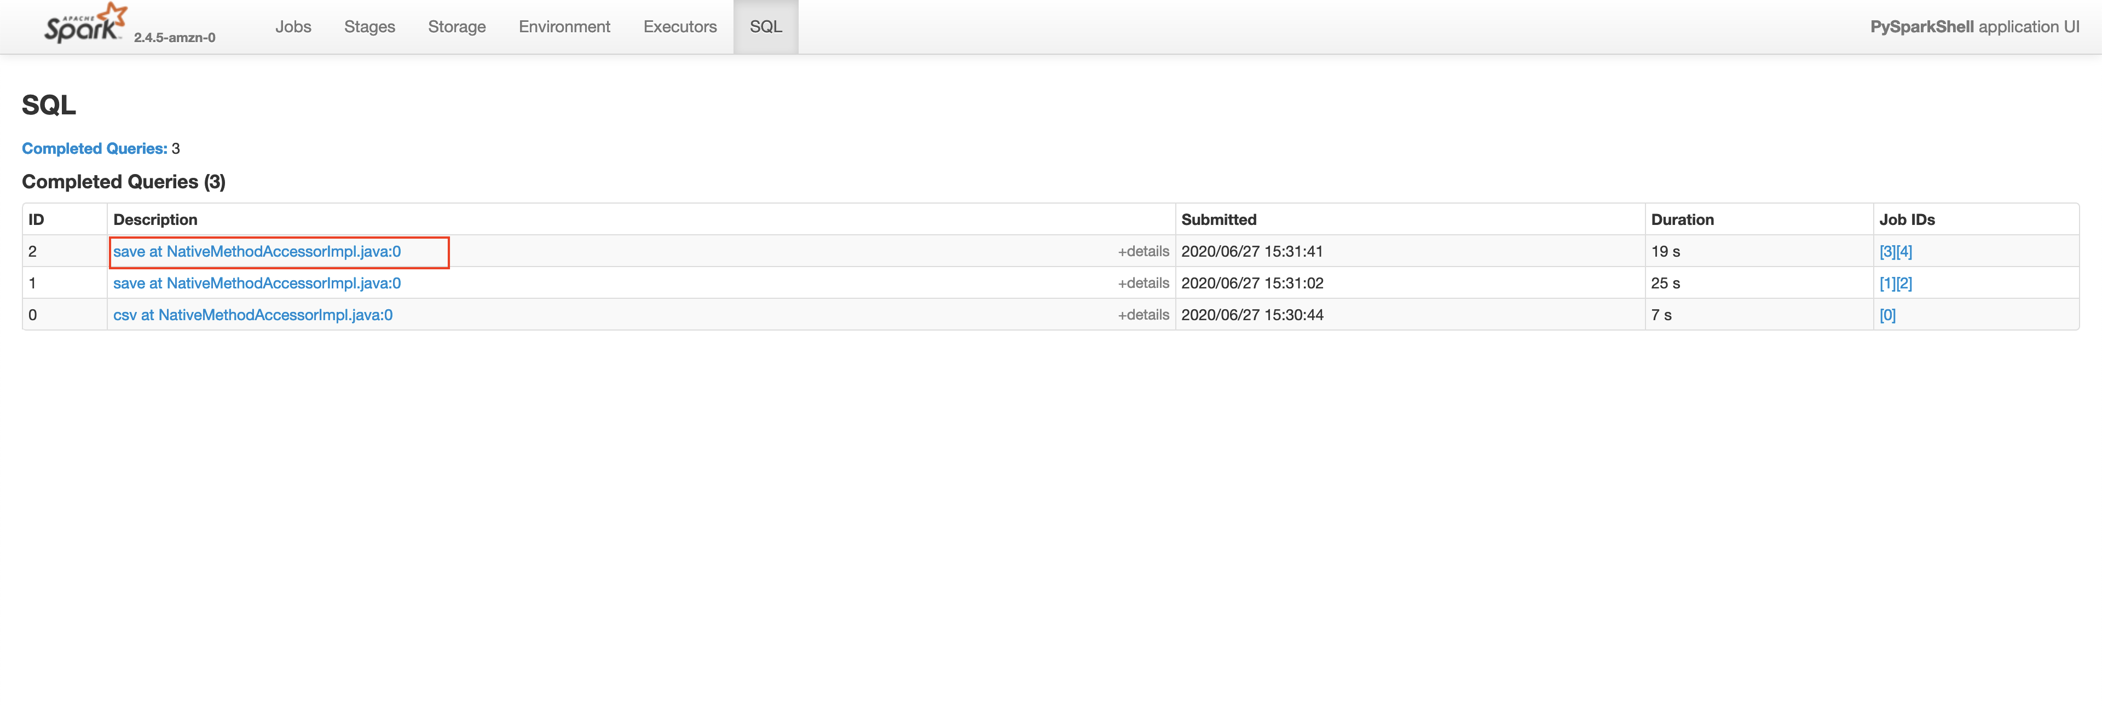Open Job ID 4 from query 2
Viewport: 2102px width, 706px height.
(x=1904, y=251)
